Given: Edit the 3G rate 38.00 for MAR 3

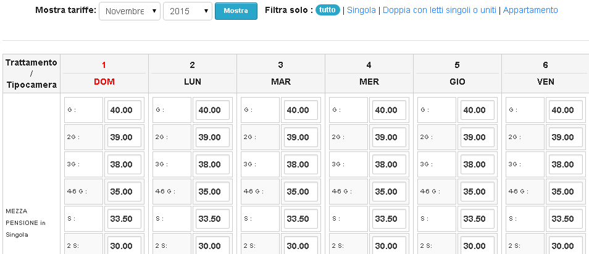Looking at the screenshot, I should click(x=301, y=164).
